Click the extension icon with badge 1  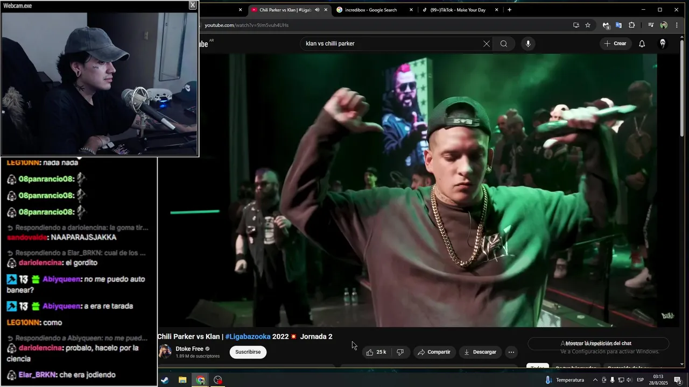(606, 25)
